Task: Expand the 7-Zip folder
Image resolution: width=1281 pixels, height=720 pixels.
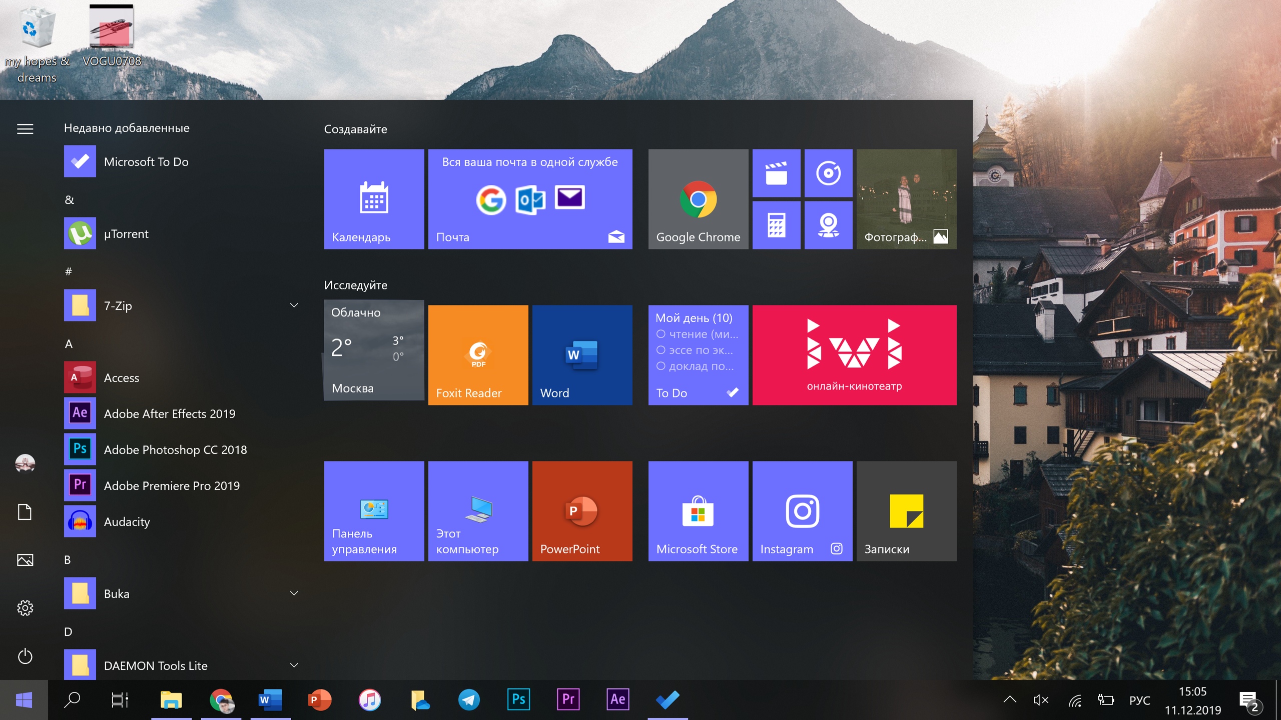Action: click(x=183, y=305)
